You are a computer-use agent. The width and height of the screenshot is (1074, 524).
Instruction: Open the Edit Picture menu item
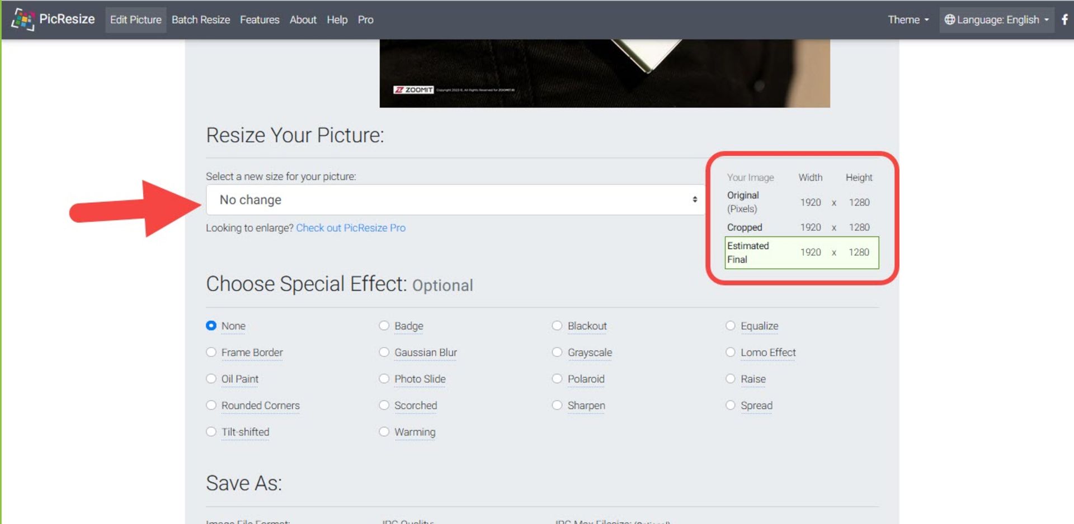[135, 20]
